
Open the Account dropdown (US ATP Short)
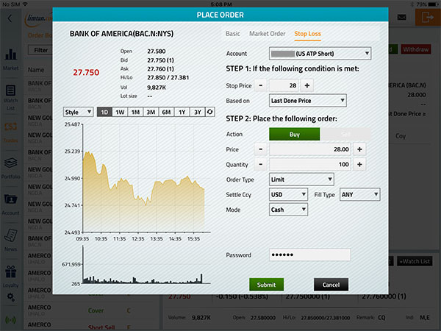tap(320, 54)
